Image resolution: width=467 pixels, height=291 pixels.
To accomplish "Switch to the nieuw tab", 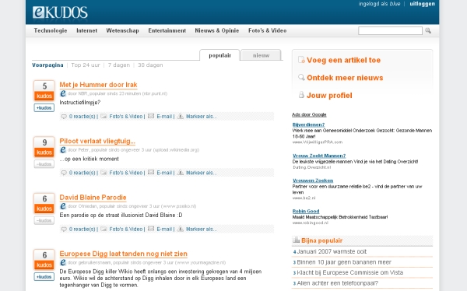I will (x=261, y=55).
